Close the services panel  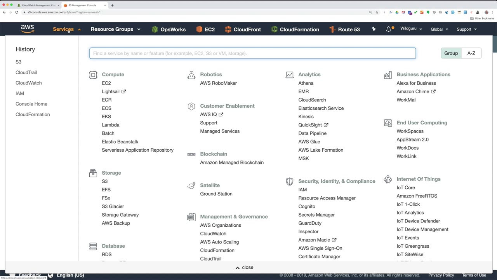click(245, 268)
